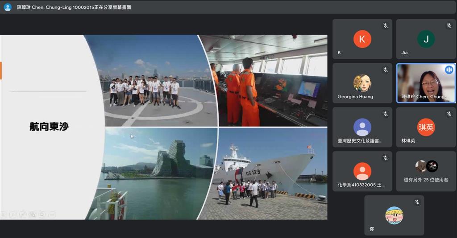The image size is (457, 238).
Task: Click the muted mic icon on 林琪英's tile
Action: (x=449, y=114)
